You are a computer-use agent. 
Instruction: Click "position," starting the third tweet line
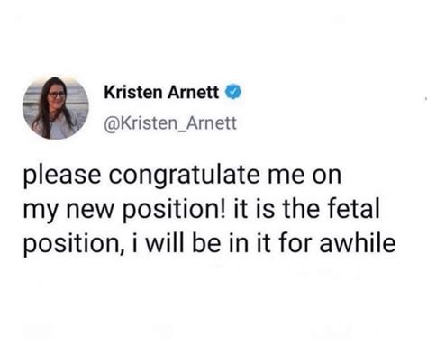pos(74,245)
